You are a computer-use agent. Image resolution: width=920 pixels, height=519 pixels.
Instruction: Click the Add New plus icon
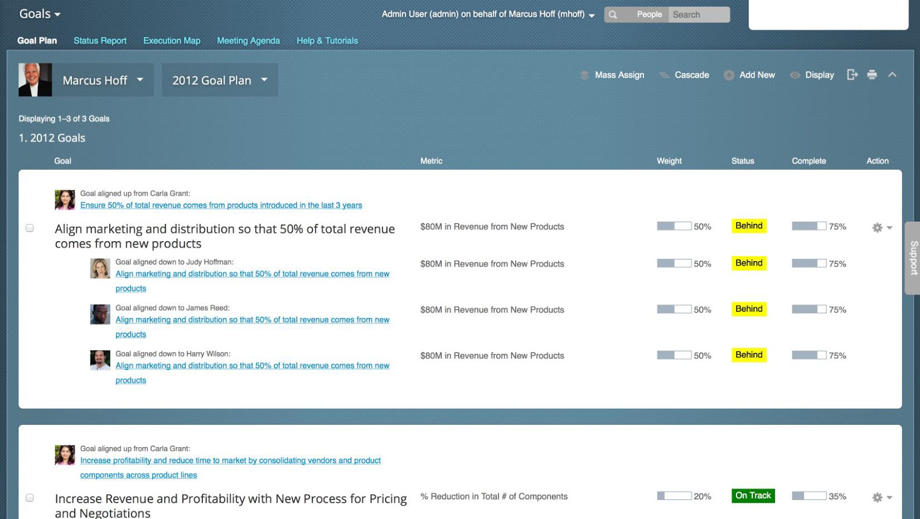click(x=729, y=75)
